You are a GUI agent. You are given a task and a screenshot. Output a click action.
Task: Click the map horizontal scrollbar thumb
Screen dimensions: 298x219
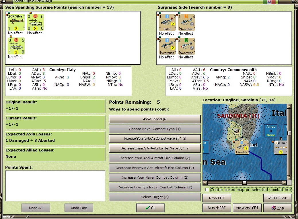(x=245, y=183)
